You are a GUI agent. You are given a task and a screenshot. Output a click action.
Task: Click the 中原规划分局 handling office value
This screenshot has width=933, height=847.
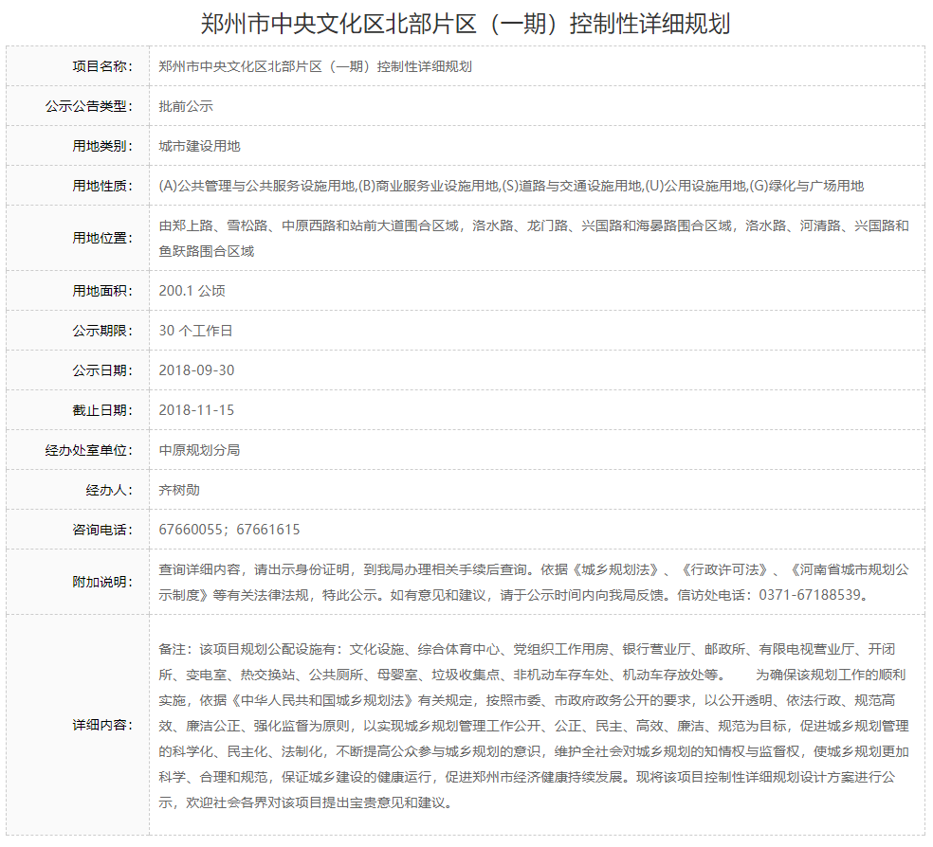[x=199, y=450]
